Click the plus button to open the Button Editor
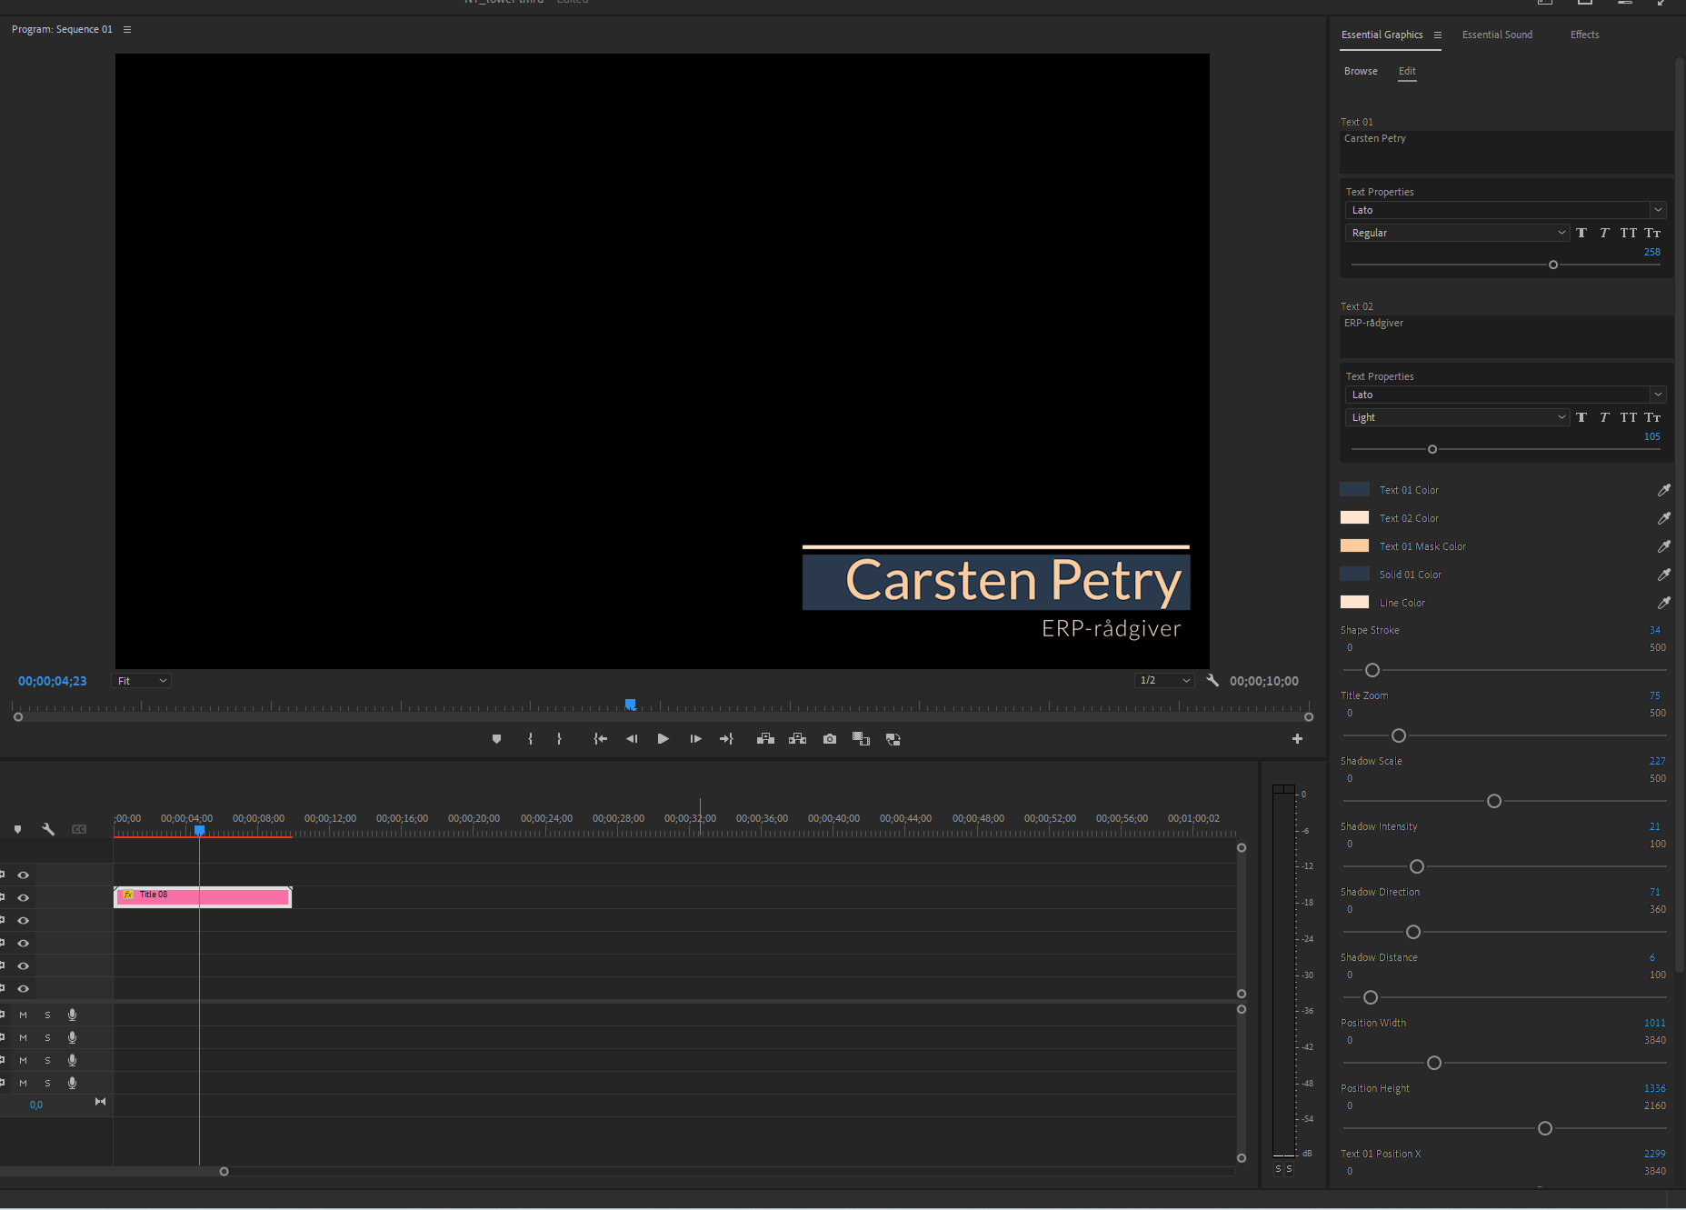The image size is (1686, 1210). 1297,738
